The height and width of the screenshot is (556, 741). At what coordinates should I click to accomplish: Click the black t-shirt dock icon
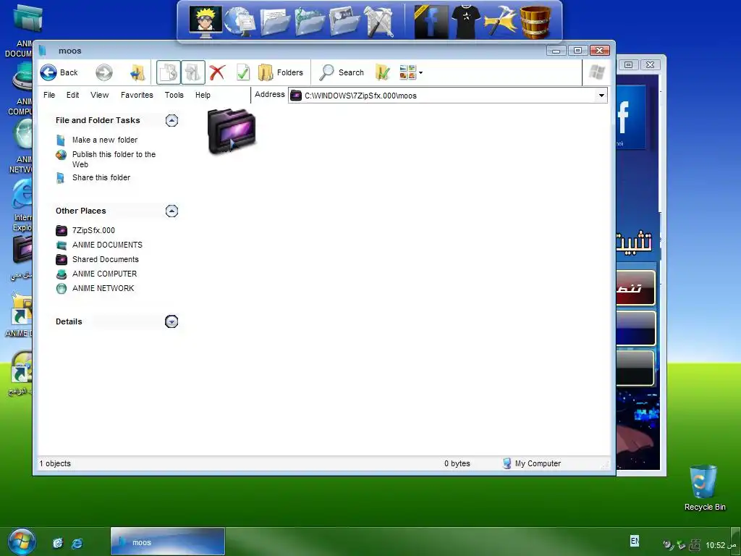point(465,22)
